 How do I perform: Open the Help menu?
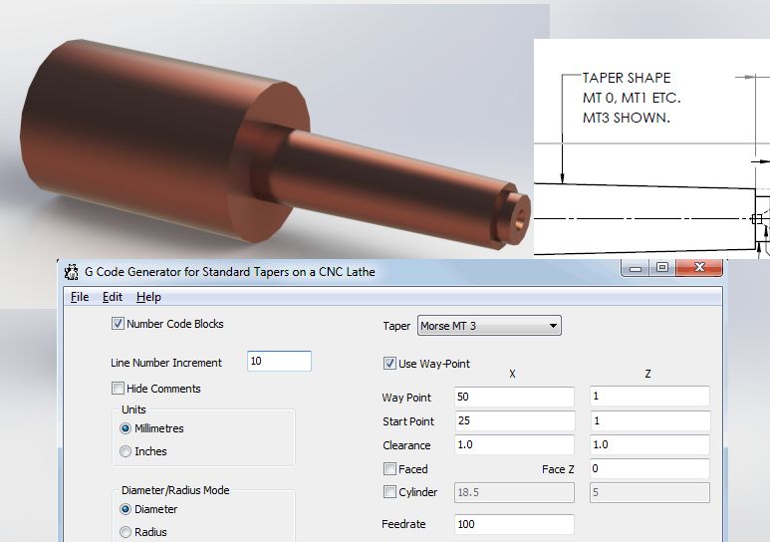pos(148,297)
